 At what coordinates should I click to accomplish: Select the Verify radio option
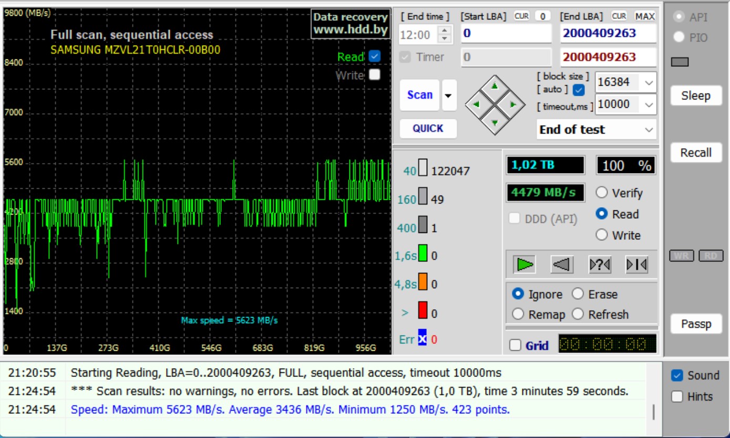pyautogui.click(x=602, y=193)
